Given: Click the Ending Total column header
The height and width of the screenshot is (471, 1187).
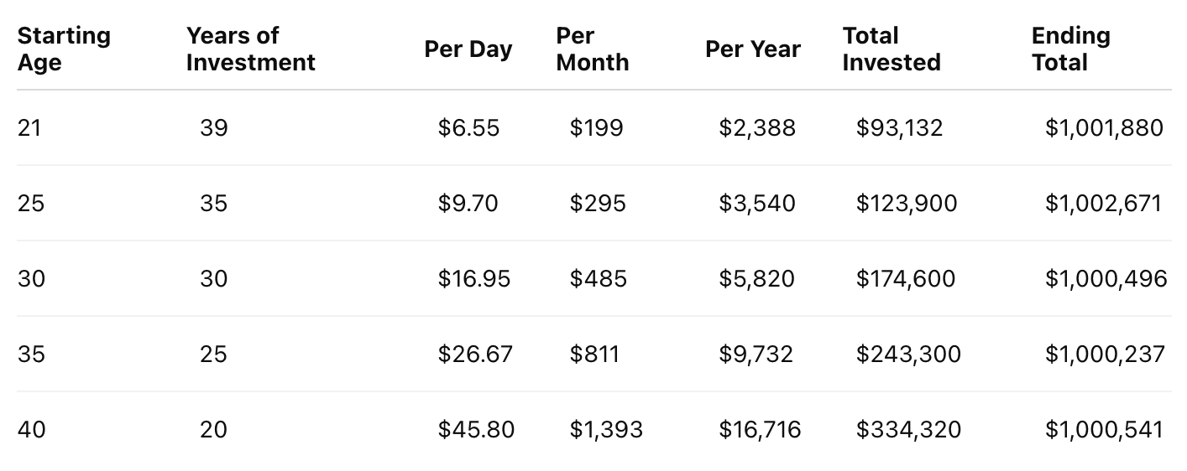Looking at the screenshot, I should (x=1070, y=49).
